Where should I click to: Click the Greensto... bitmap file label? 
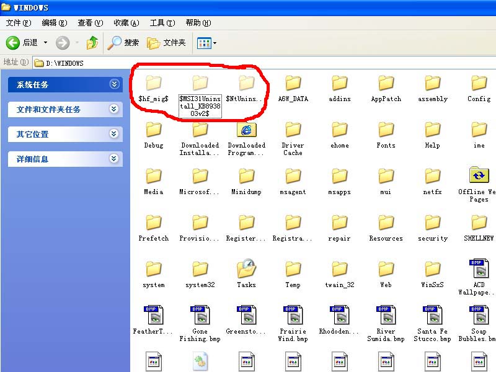(246, 332)
